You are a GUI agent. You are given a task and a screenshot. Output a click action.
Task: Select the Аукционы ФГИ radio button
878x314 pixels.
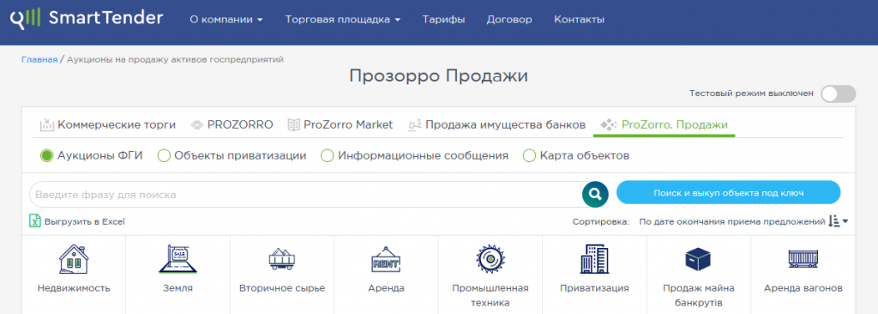pyautogui.click(x=47, y=156)
